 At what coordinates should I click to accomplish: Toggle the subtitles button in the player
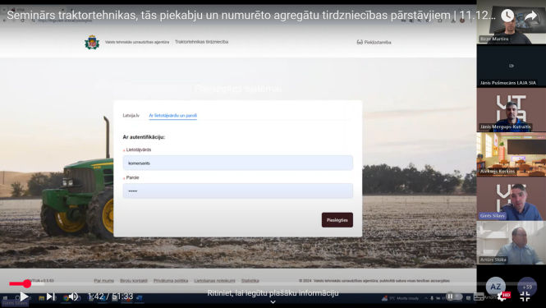pos(479,297)
